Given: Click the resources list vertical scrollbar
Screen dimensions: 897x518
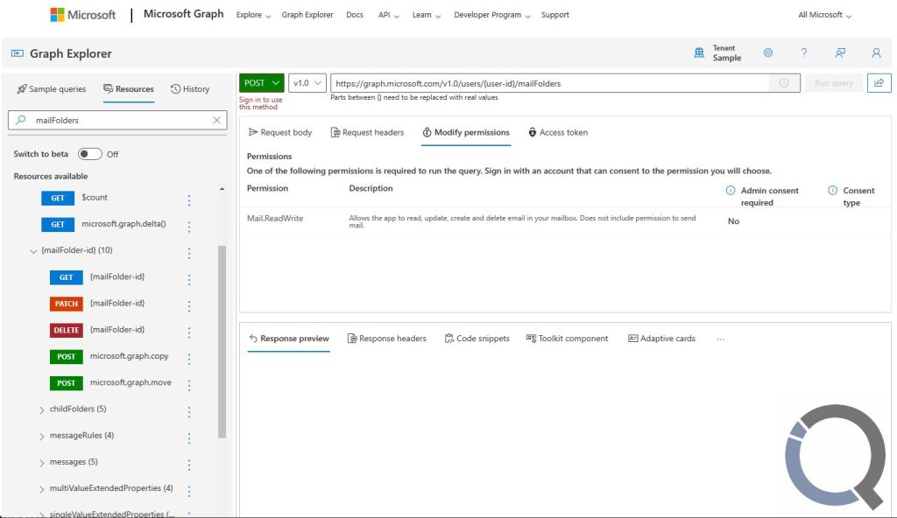Looking at the screenshot, I should click(222, 342).
